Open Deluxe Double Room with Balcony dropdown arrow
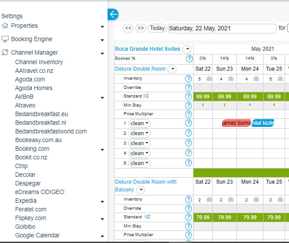 (x=141, y=190)
